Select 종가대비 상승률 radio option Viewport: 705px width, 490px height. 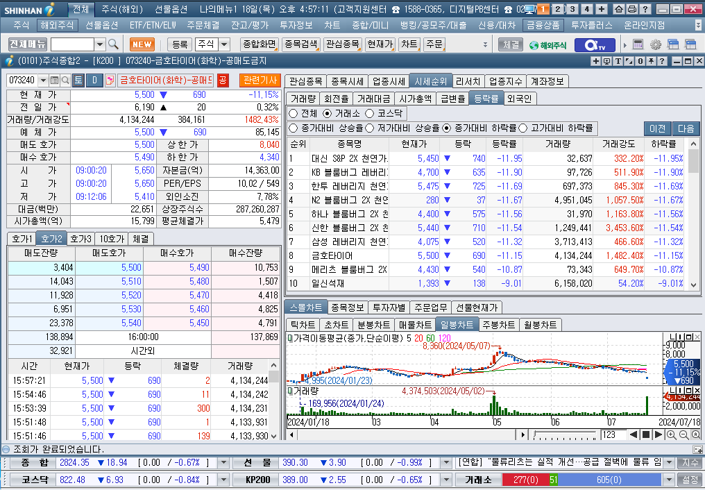(294, 128)
